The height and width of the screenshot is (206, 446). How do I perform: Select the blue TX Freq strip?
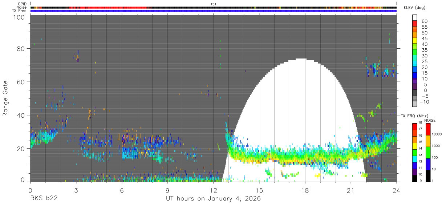click(x=214, y=11)
